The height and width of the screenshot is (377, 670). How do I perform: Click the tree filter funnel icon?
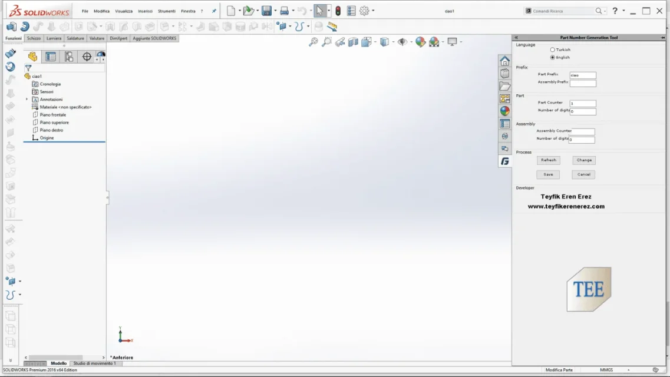tap(28, 68)
